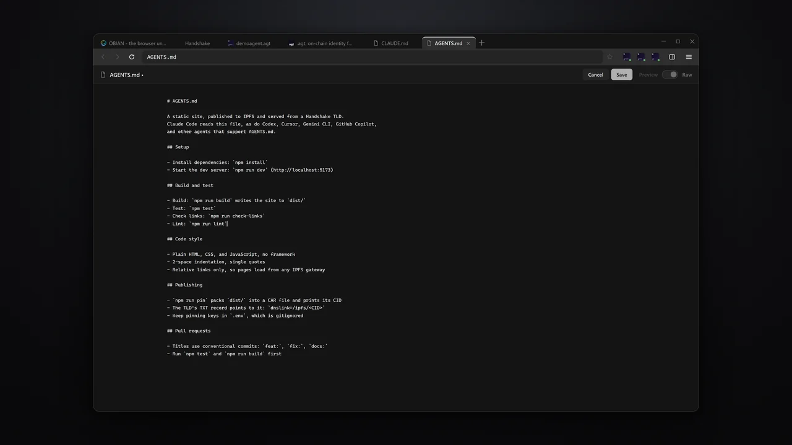Switch to the .agt on-chain identity tab
Image resolution: width=792 pixels, height=445 pixels.
[x=321, y=43]
